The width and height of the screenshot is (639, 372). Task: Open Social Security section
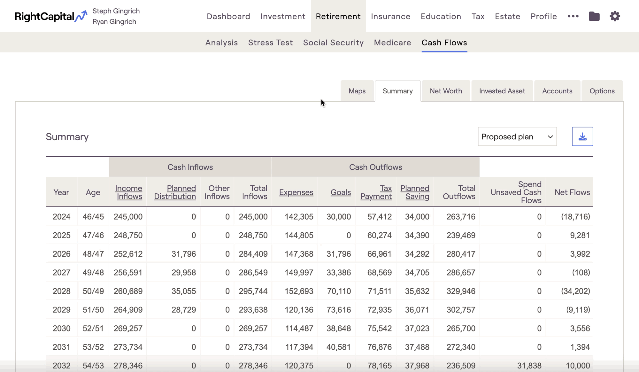coord(333,43)
